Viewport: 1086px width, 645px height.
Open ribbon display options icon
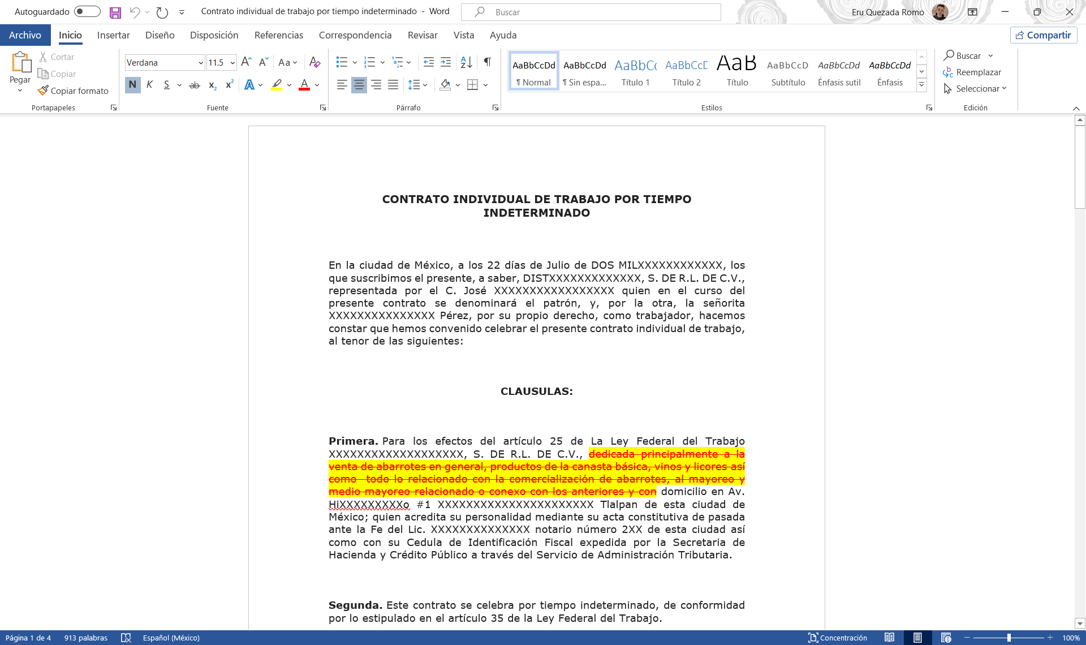pos(972,12)
